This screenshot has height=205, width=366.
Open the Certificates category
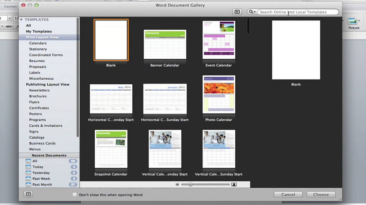click(39, 108)
